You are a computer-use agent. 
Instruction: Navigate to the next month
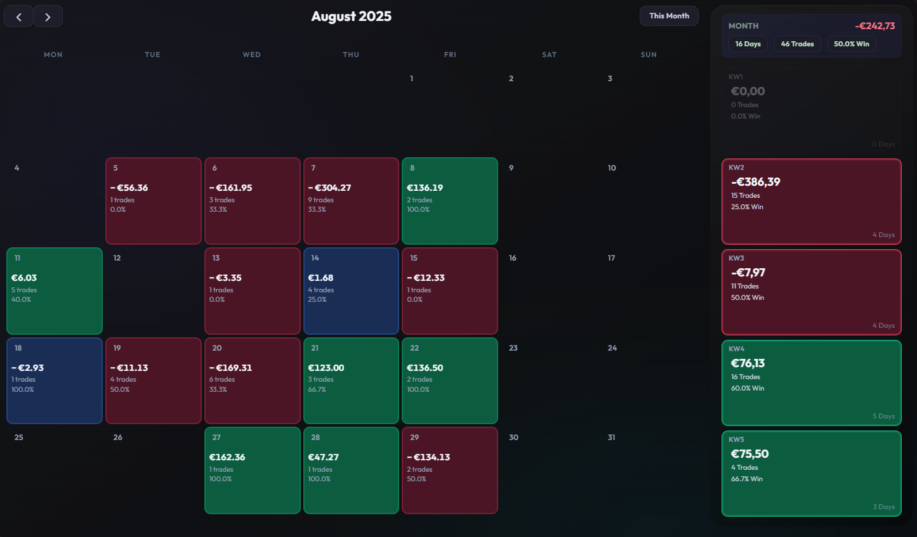point(48,16)
